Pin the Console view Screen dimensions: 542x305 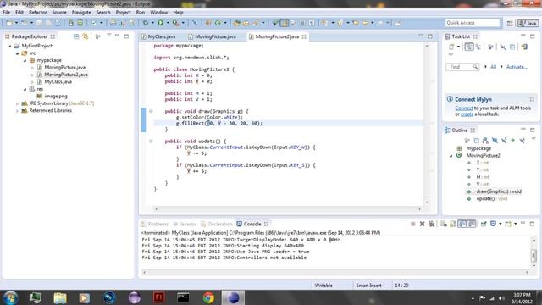tap(484, 224)
